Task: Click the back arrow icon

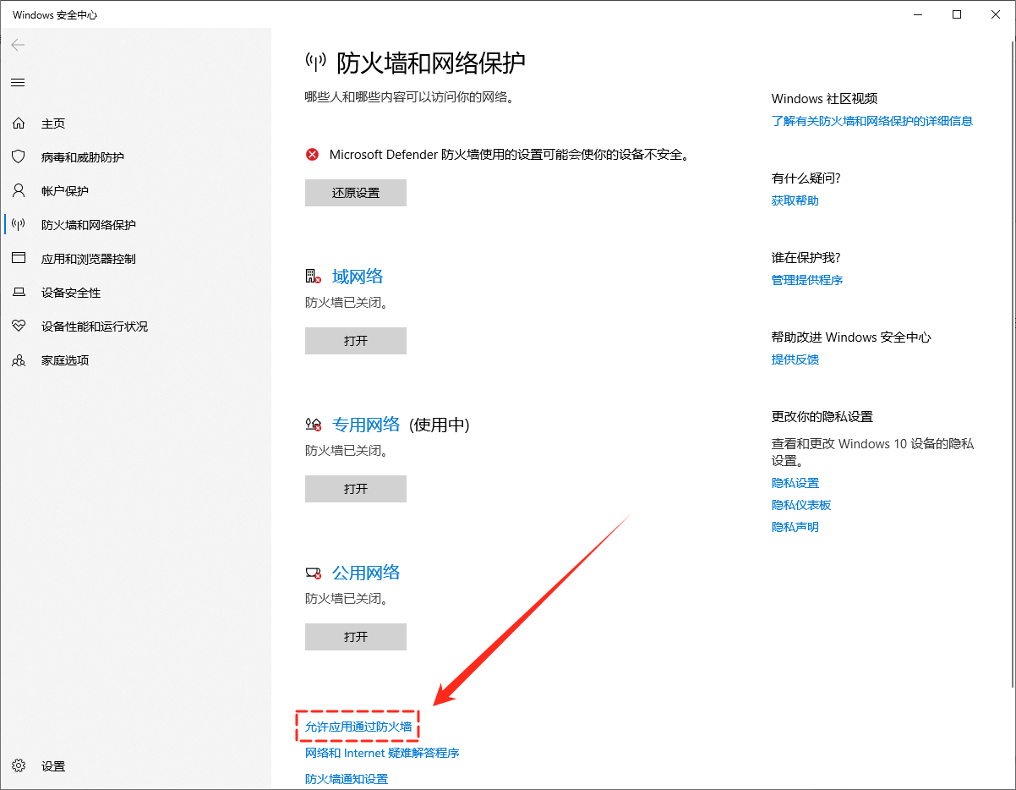Action: point(18,45)
